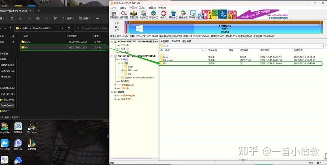This screenshot has height=165, width=327.
Task: Open the WeGame desktop icon
Action: (x=32, y=128)
